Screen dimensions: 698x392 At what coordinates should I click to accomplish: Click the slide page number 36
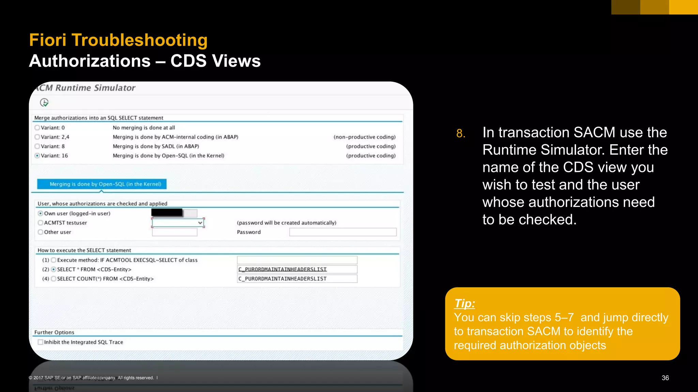click(x=665, y=378)
